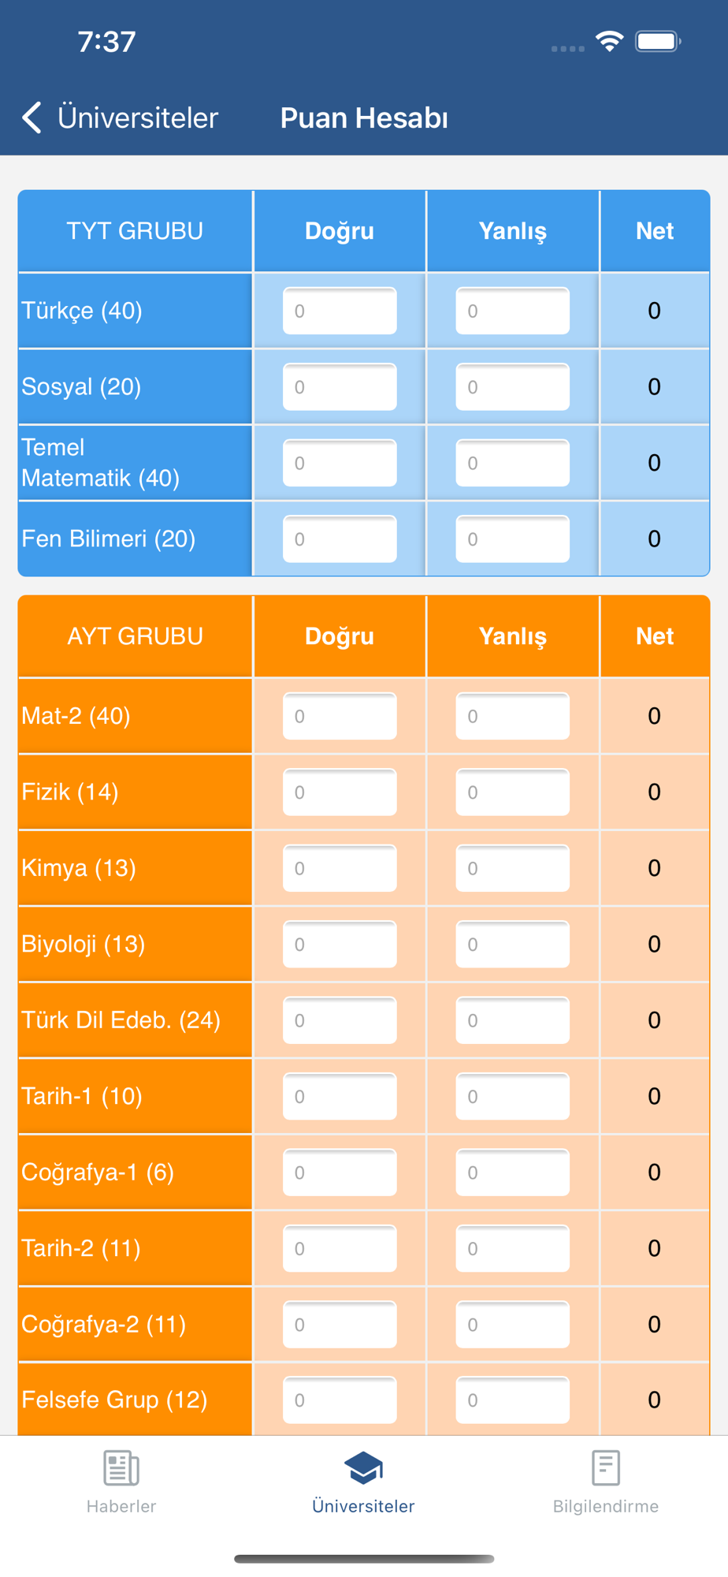Select Türk Dil Edeb. Yanlış field
The height and width of the screenshot is (1577, 728).
pos(513,1020)
